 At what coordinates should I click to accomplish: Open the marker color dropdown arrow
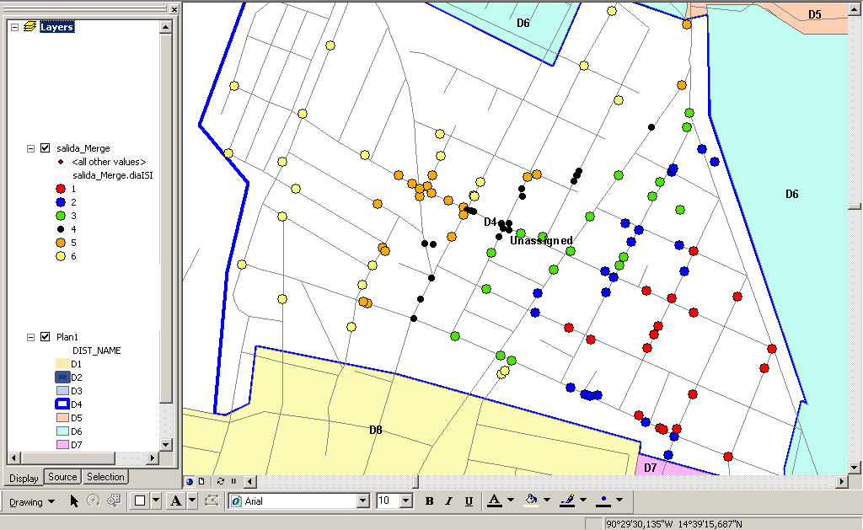(619, 501)
